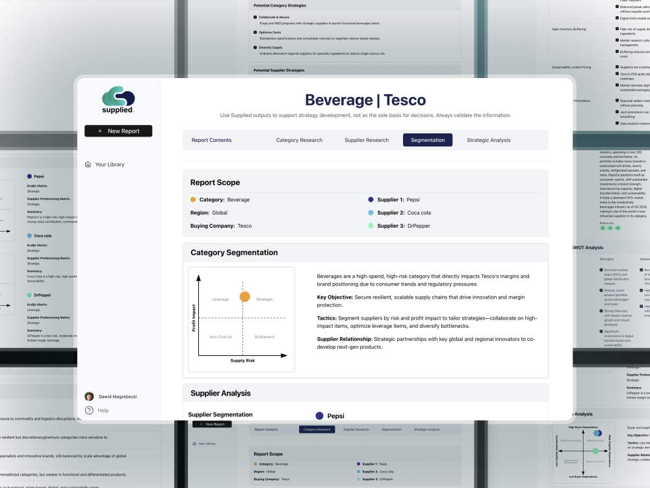The height and width of the screenshot is (488, 650).
Task: Click the Help question mark icon
Action: pyautogui.click(x=89, y=411)
